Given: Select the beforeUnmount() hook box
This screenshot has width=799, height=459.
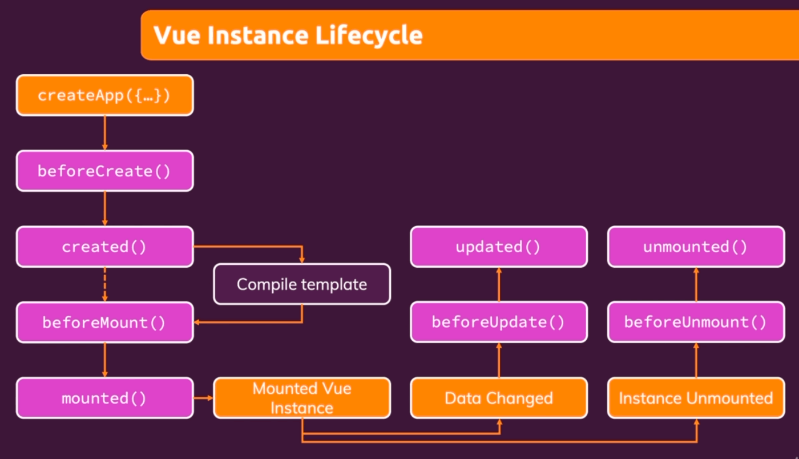Looking at the screenshot, I should 696,322.
